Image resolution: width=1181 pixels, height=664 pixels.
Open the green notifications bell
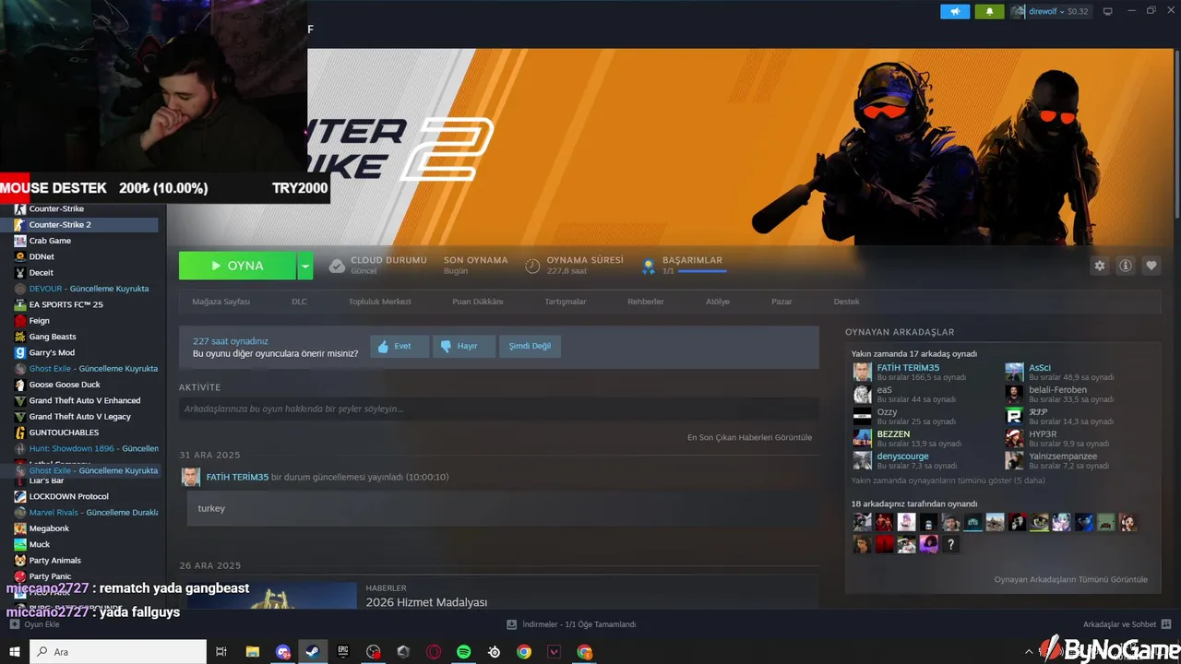[989, 11]
